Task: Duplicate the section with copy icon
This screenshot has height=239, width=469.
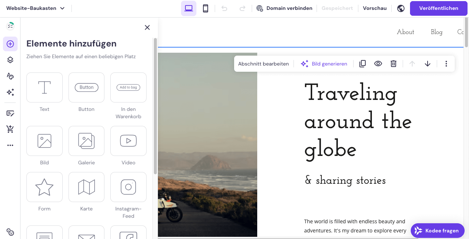Action: point(362,64)
